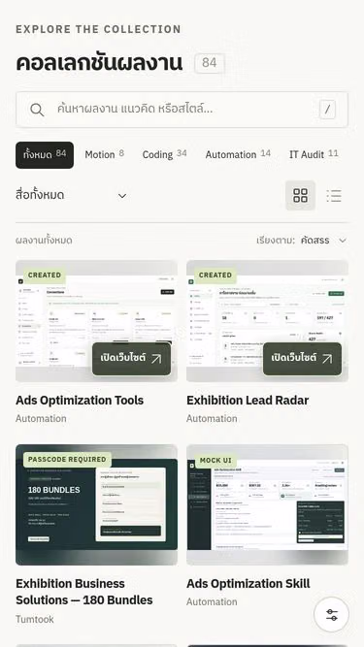This screenshot has height=647, width=364.
Task: Click the PASSCODE REQUIRED badge
Action: coord(67,460)
